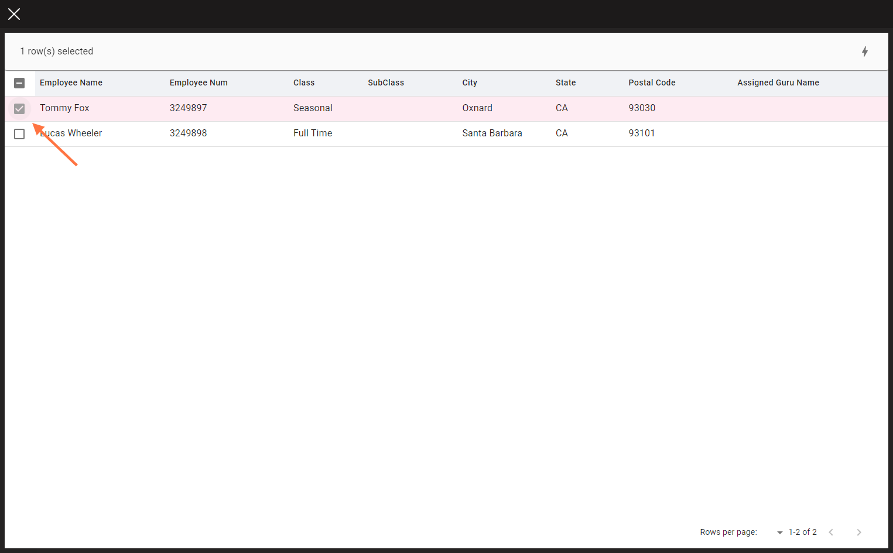The height and width of the screenshot is (553, 893).
Task: Go to the next page arrow
Action: (859, 532)
